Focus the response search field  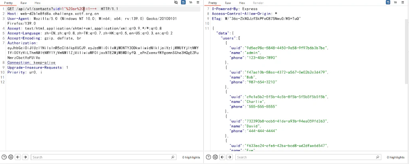pos(308,157)
